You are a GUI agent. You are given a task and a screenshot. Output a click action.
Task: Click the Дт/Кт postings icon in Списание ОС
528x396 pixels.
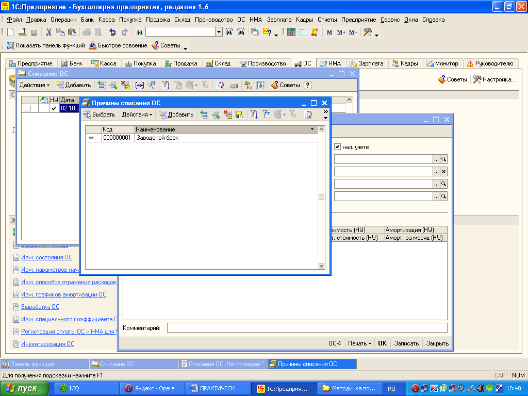pos(249,85)
